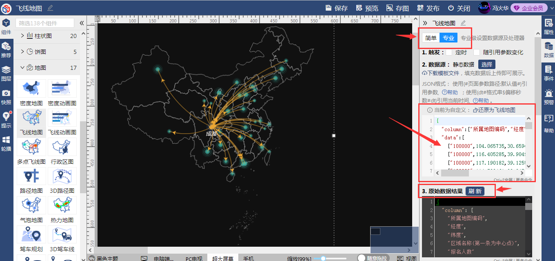Select 热力地图 component

point(62,210)
